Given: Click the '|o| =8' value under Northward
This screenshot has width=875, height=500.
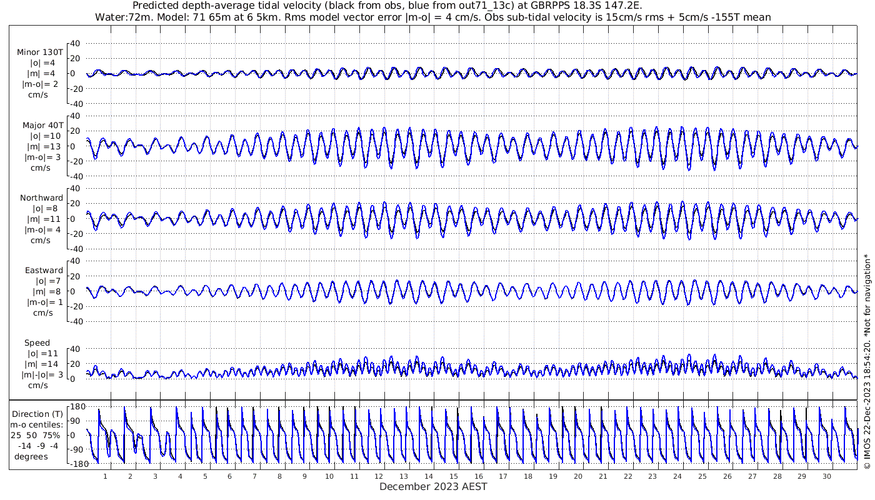Looking at the screenshot, I should [45, 209].
